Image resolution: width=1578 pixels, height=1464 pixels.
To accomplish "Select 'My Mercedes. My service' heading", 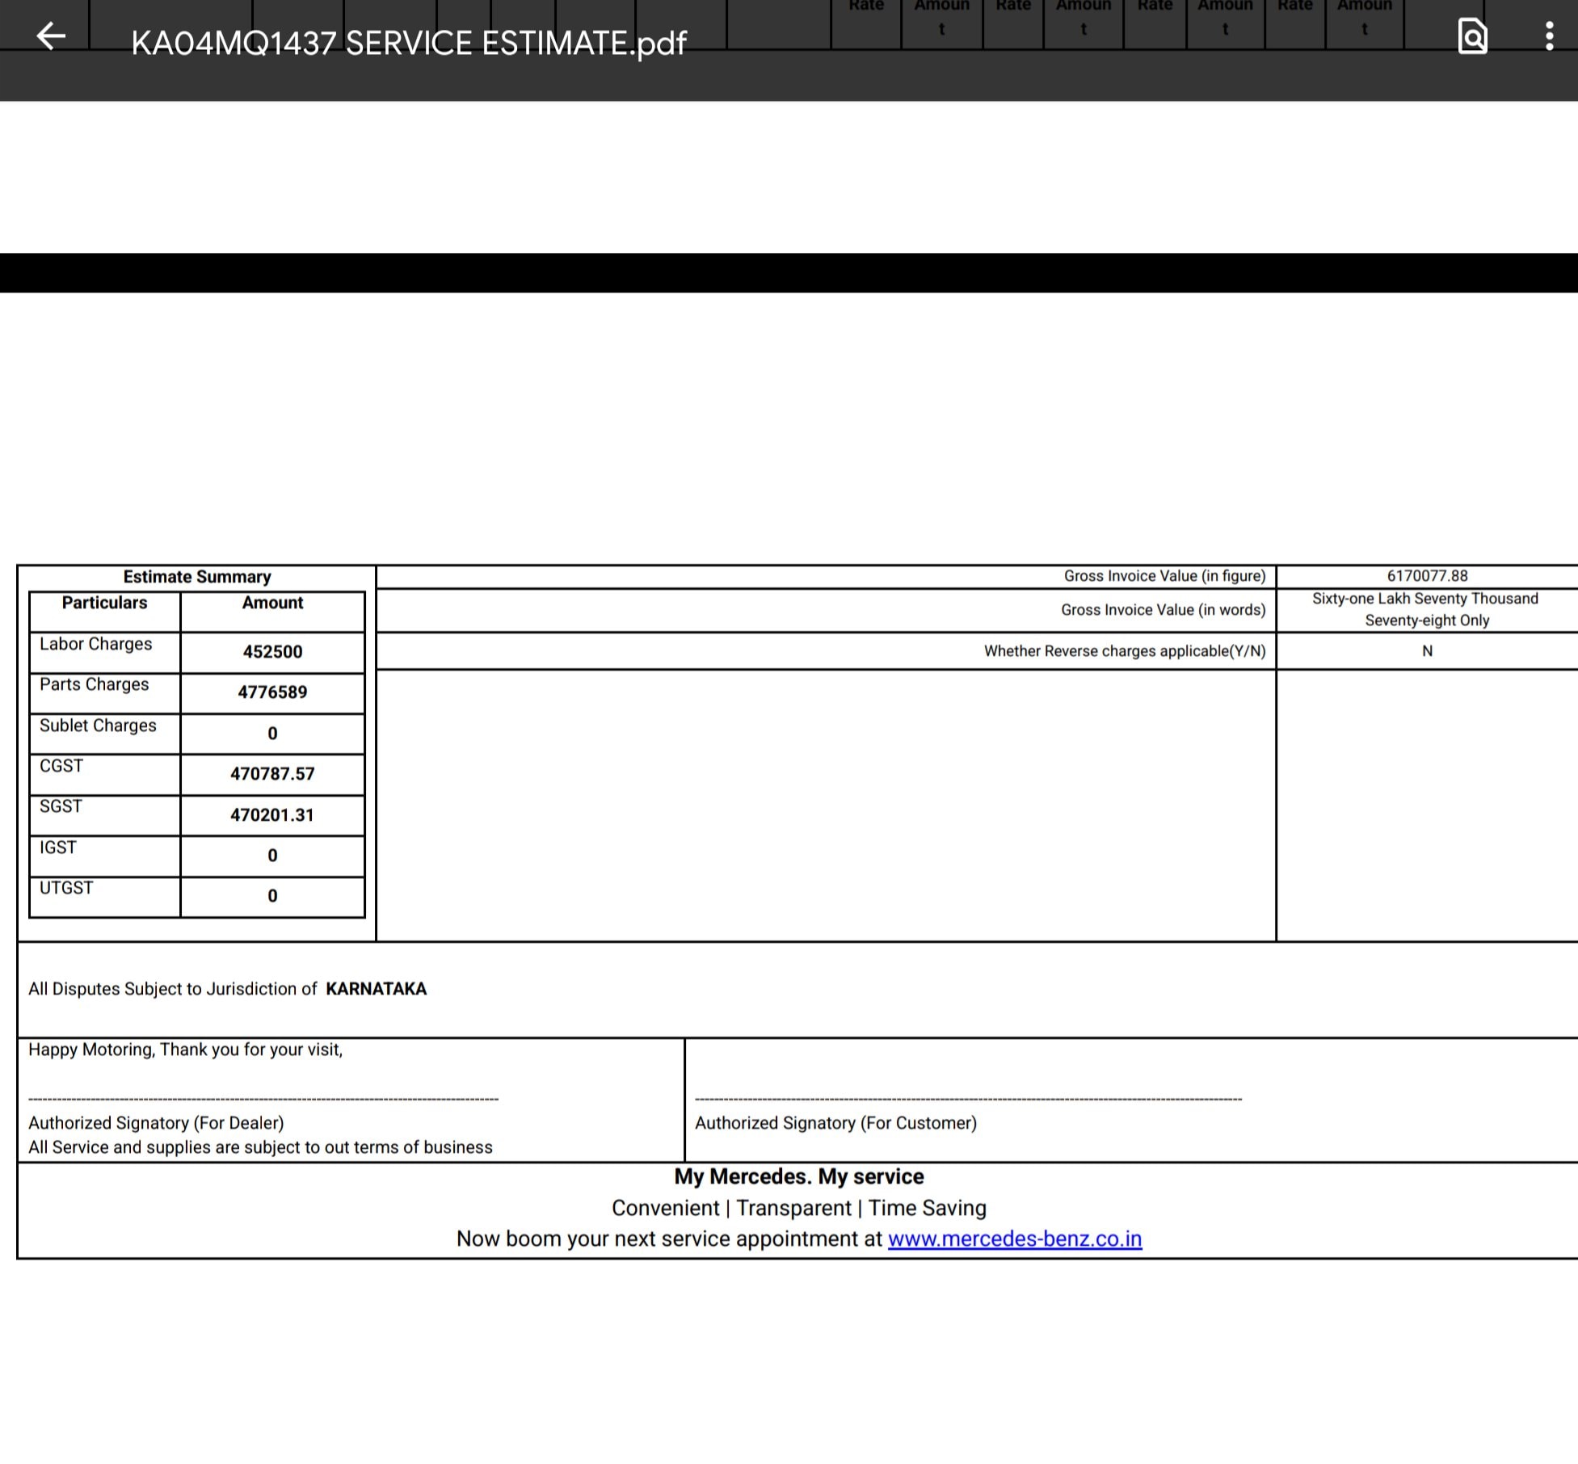I will coord(799,1176).
